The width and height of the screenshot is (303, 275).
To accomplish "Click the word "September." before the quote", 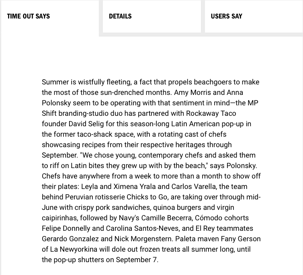I will tap(60, 155).
